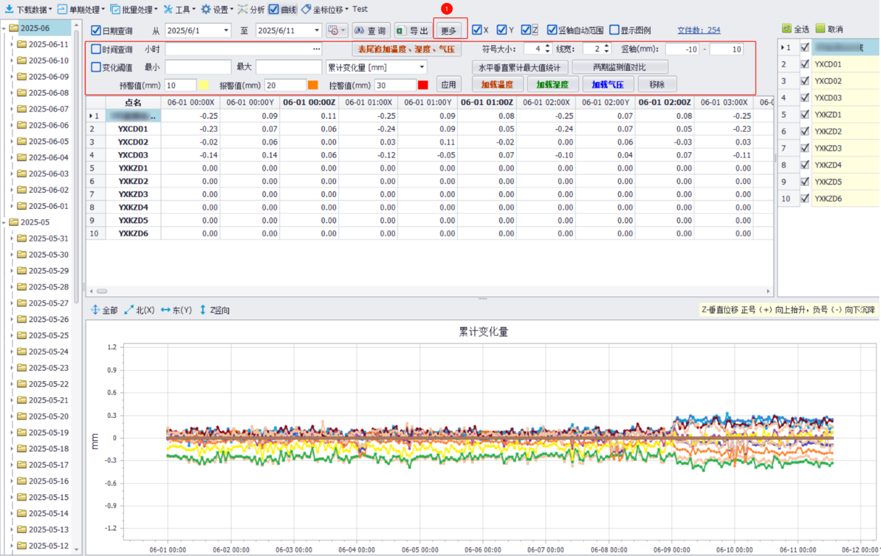Toggle the 竖轴自动范围 checkbox
This screenshot has width=881, height=556.
pos(552,30)
